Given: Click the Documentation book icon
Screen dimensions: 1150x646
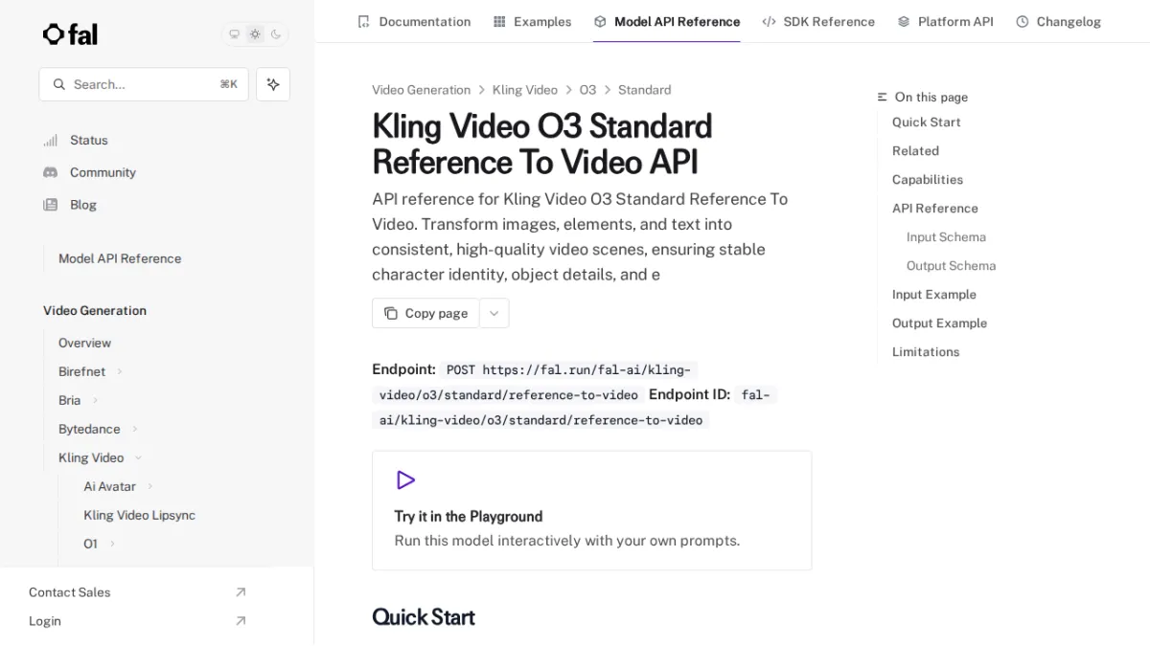Looking at the screenshot, I should 363,21.
